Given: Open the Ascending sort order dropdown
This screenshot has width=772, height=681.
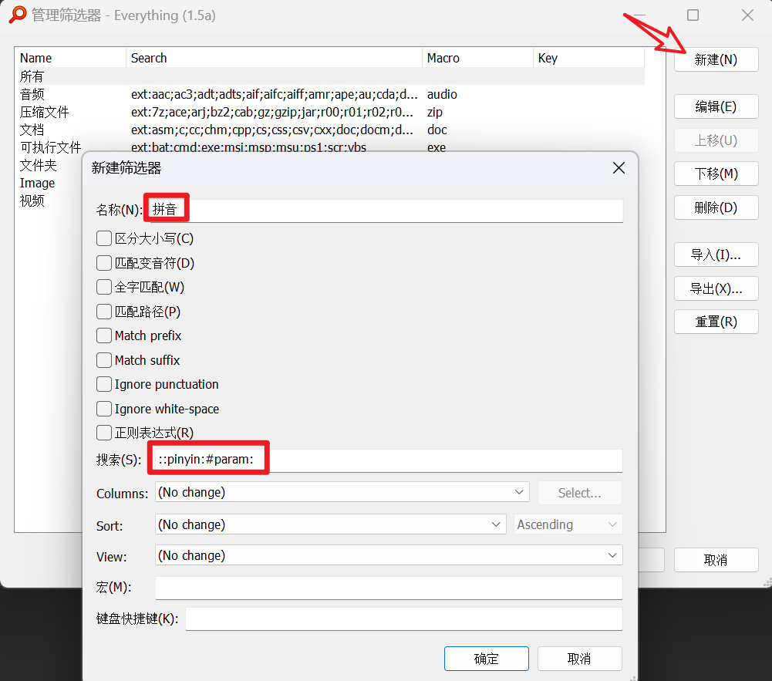Looking at the screenshot, I should click(x=568, y=524).
